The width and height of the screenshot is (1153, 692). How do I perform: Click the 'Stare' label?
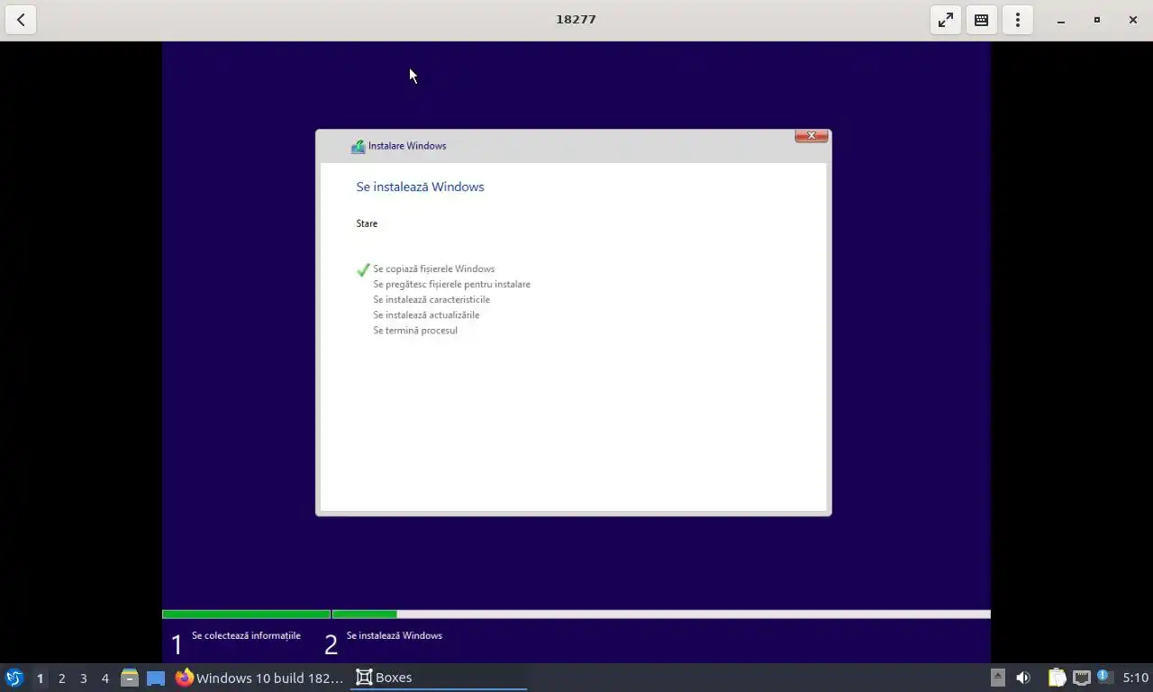(367, 223)
